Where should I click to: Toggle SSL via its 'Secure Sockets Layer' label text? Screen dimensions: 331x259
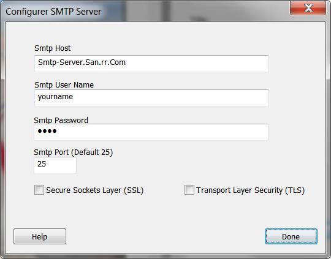point(83,190)
